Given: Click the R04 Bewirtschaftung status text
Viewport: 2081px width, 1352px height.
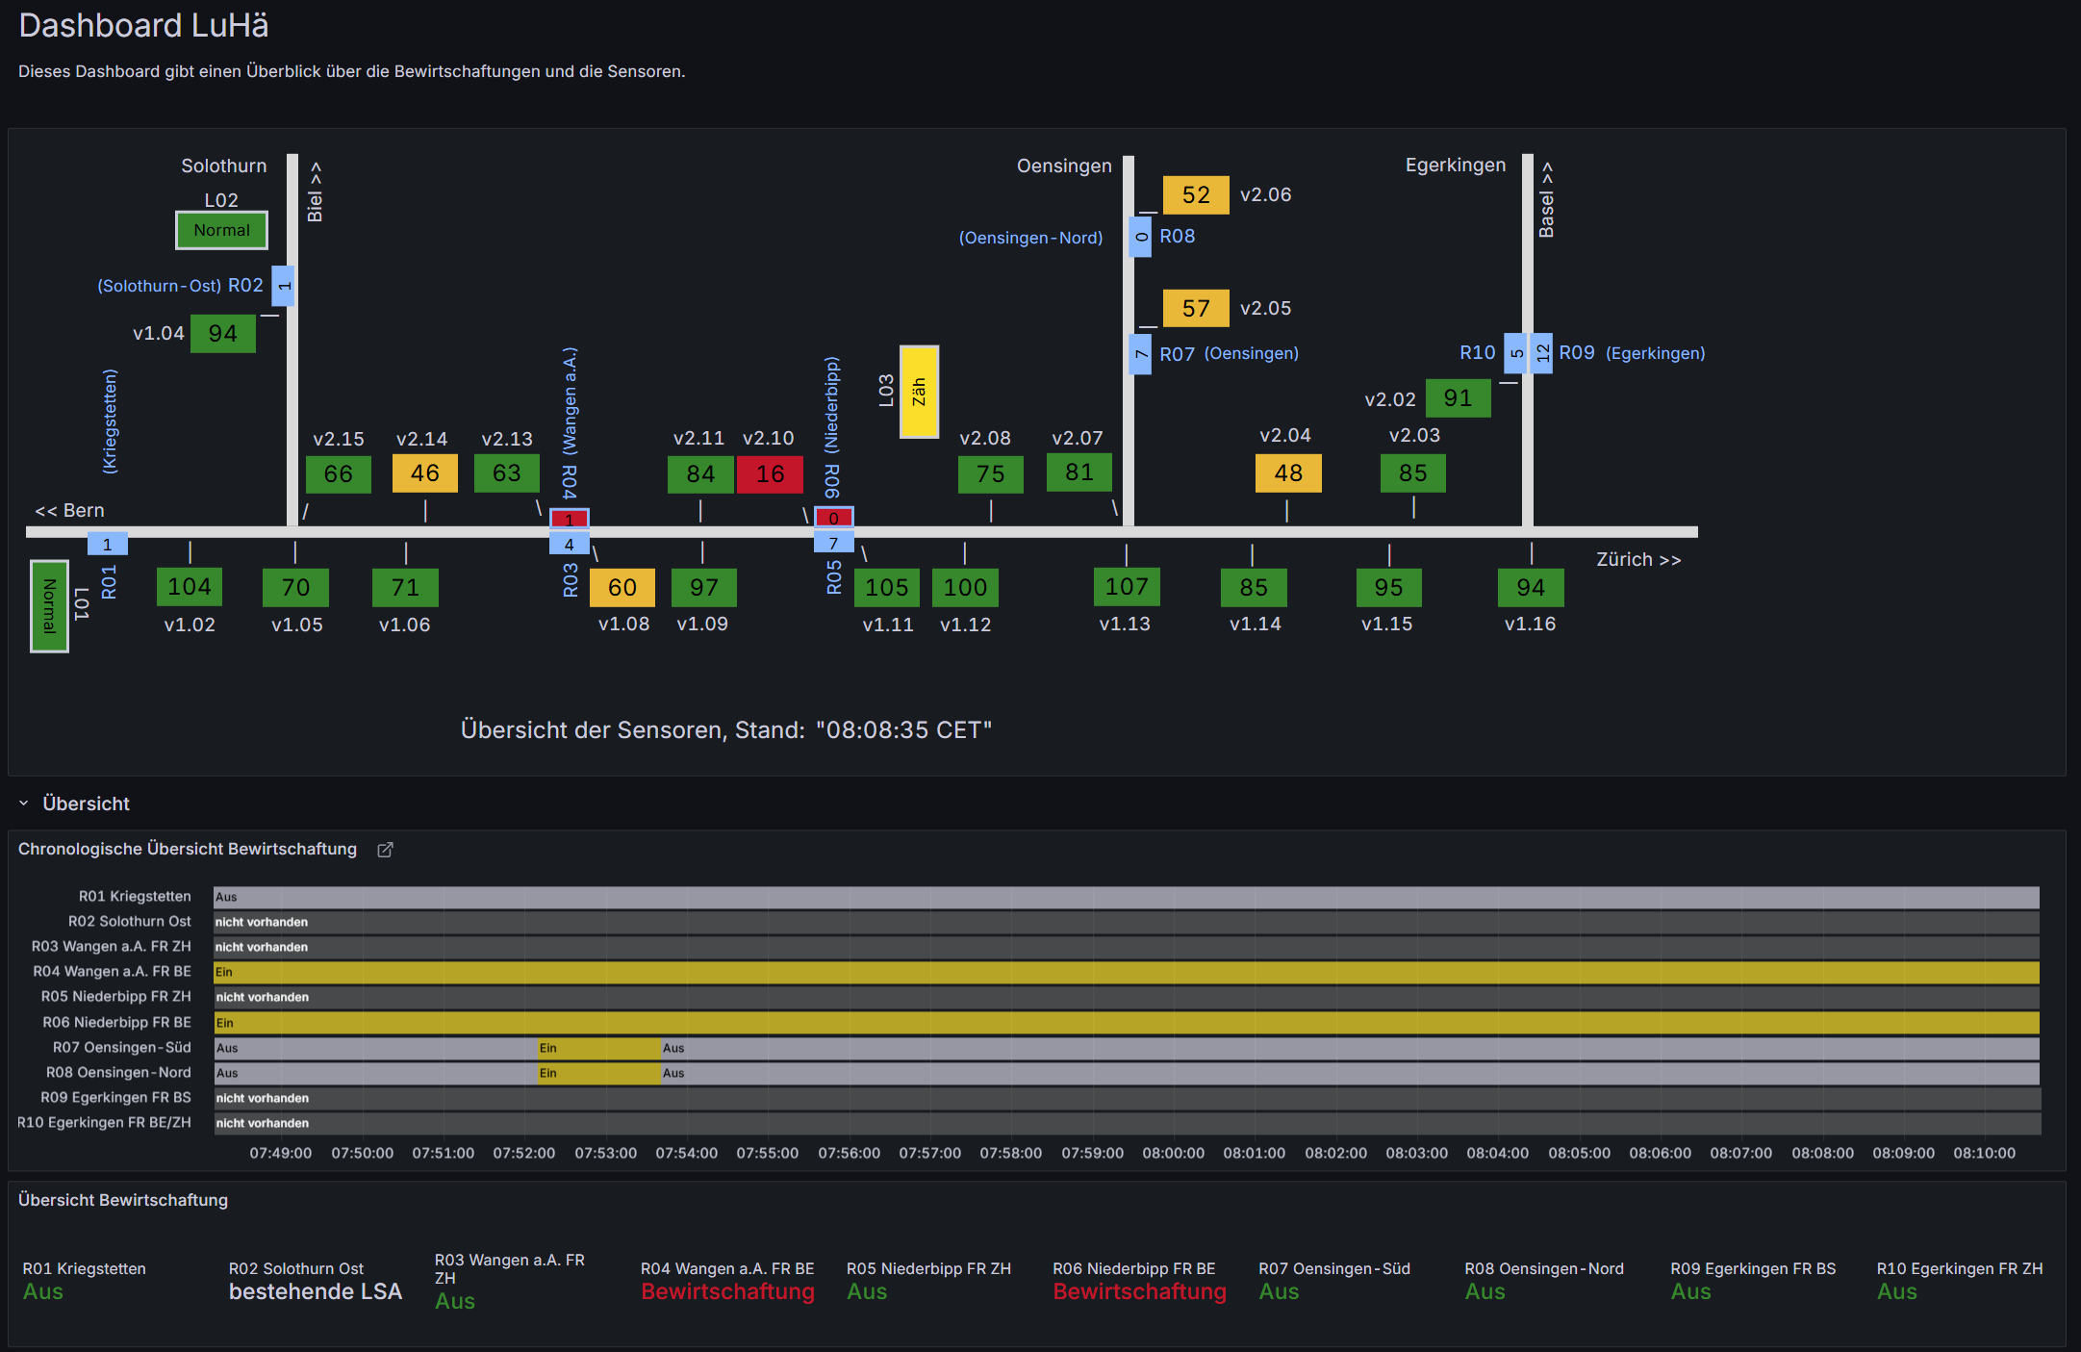Looking at the screenshot, I should pyautogui.click(x=727, y=1291).
